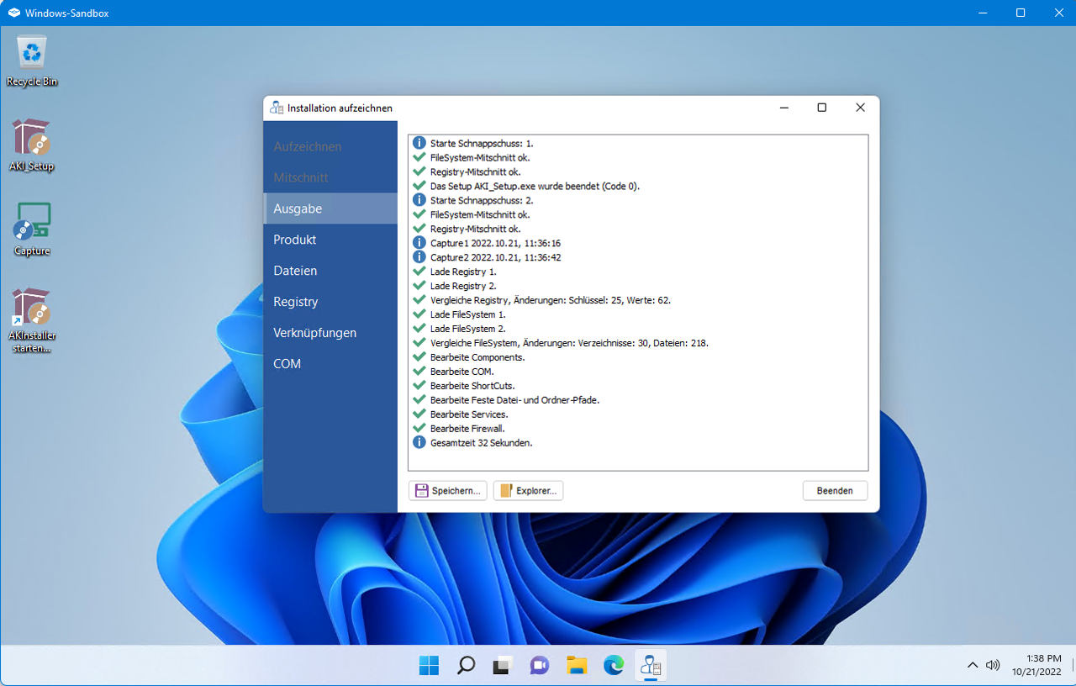
Task: Select the Ausgabe section
Action: [x=330, y=208]
